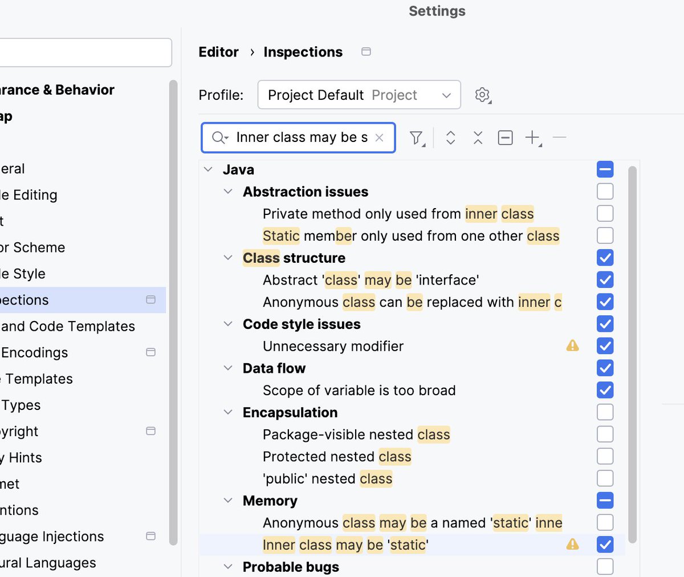Click the inspections list vertical scrollbar
Viewport: 684px width, 577px height.
click(x=632, y=353)
